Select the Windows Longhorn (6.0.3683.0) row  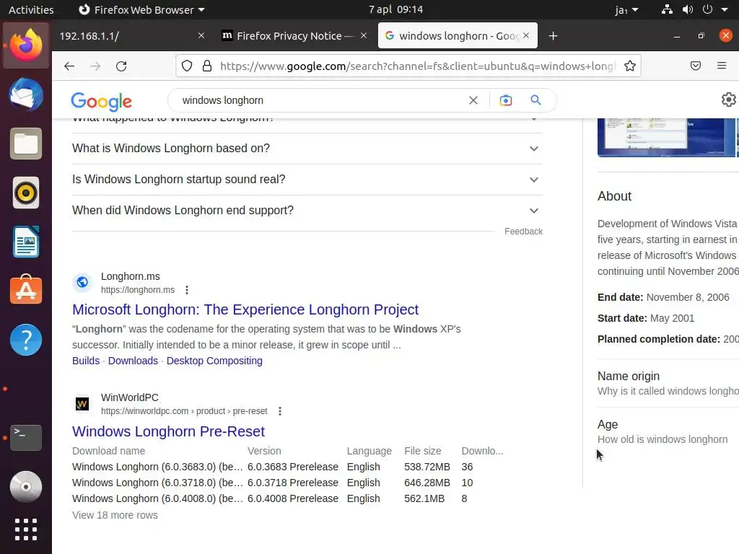[x=287, y=467]
